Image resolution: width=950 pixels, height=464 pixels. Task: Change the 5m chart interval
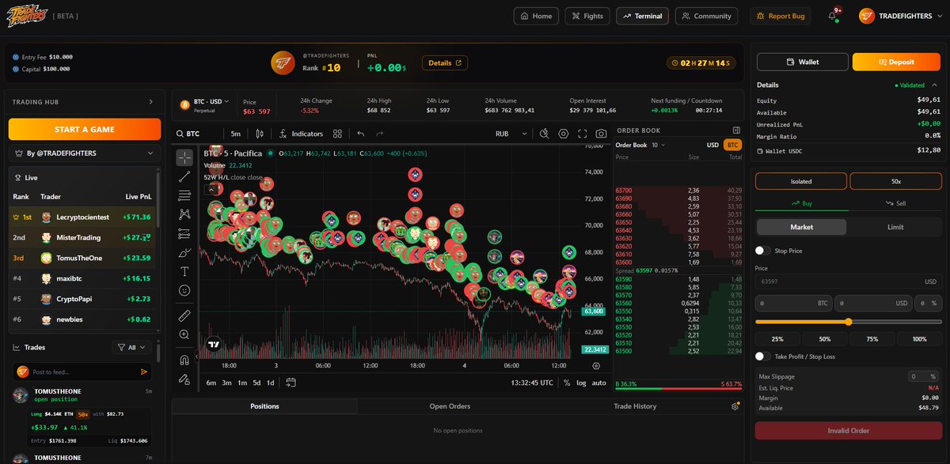coord(236,134)
